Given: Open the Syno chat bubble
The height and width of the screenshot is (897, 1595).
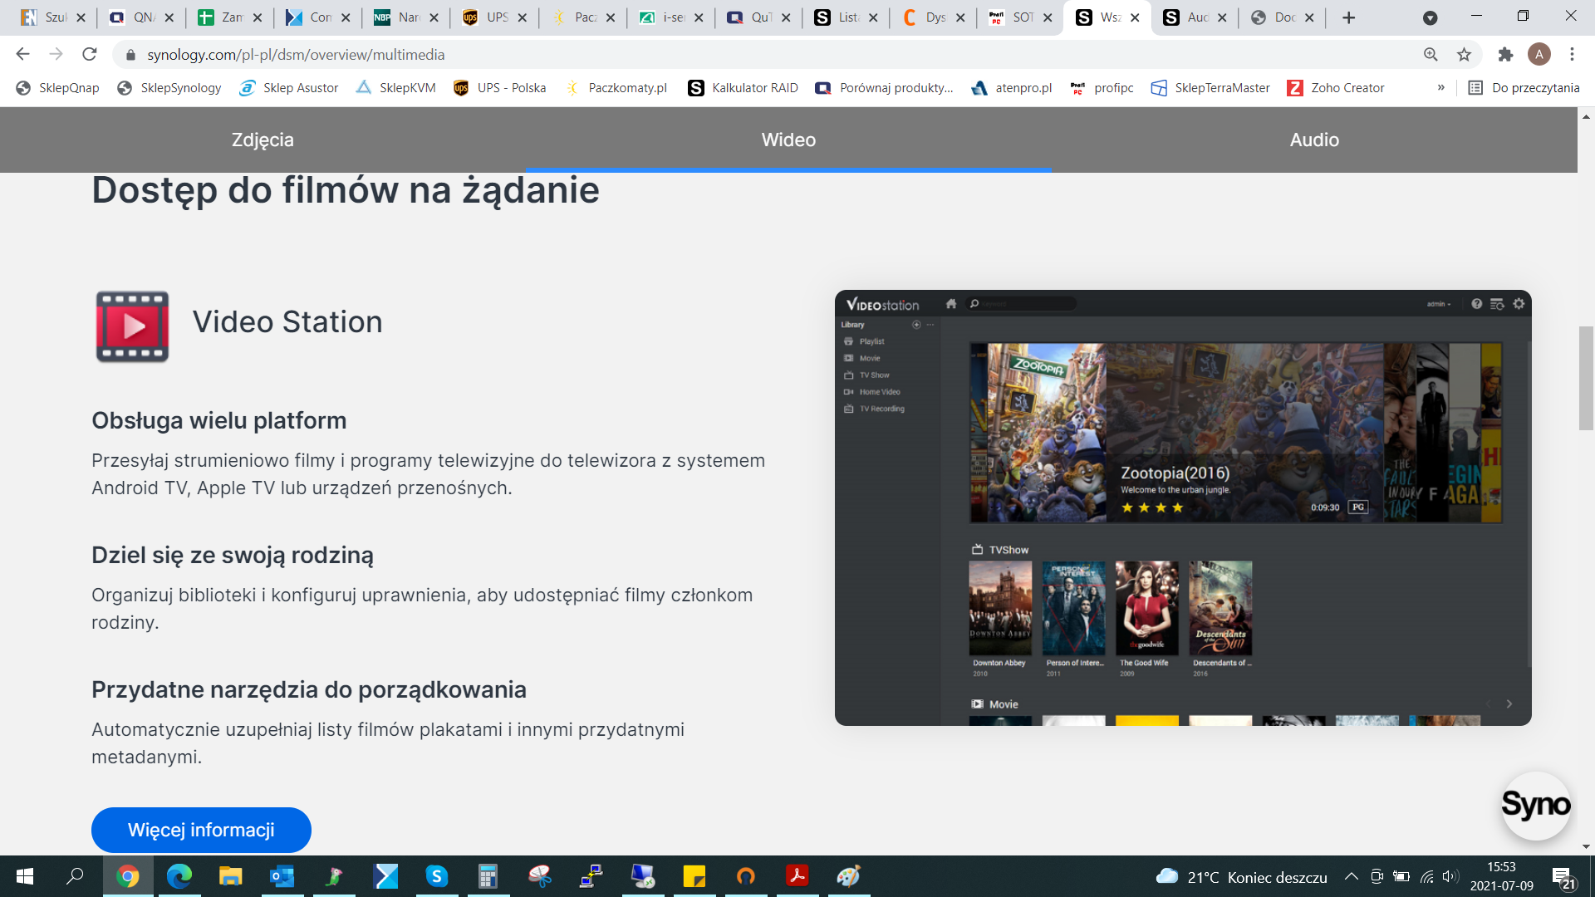Looking at the screenshot, I should pos(1535,805).
